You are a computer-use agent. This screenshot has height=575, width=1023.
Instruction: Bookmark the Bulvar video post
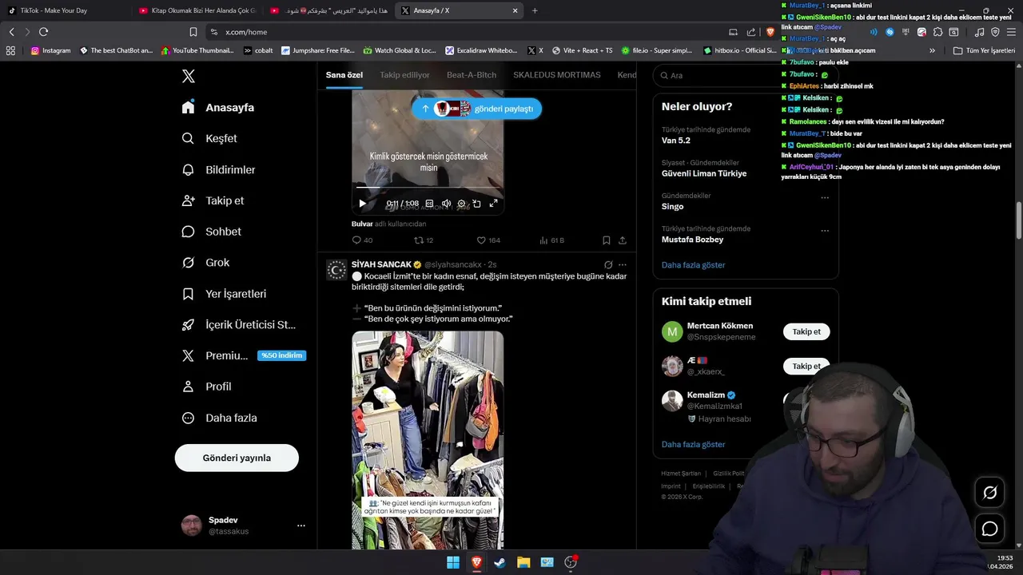pyautogui.click(x=607, y=240)
